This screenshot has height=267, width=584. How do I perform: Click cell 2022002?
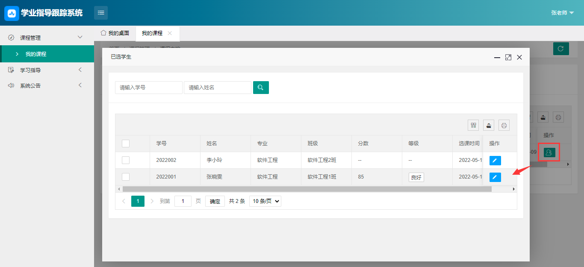pyautogui.click(x=175, y=160)
